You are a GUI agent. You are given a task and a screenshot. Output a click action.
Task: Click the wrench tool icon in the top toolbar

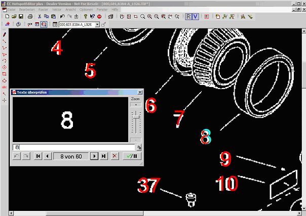(250, 17)
